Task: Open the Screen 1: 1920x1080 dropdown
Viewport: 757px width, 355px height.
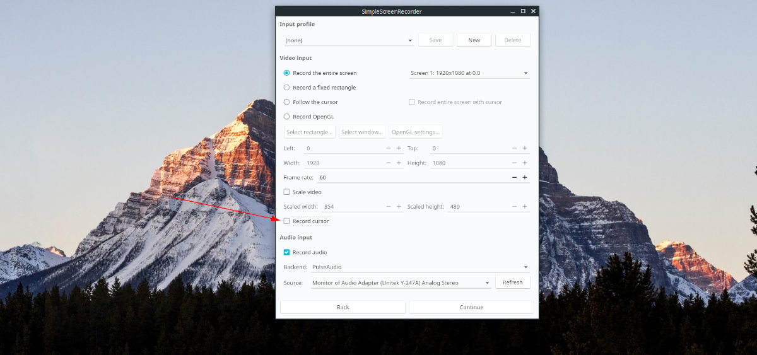Action: point(469,73)
